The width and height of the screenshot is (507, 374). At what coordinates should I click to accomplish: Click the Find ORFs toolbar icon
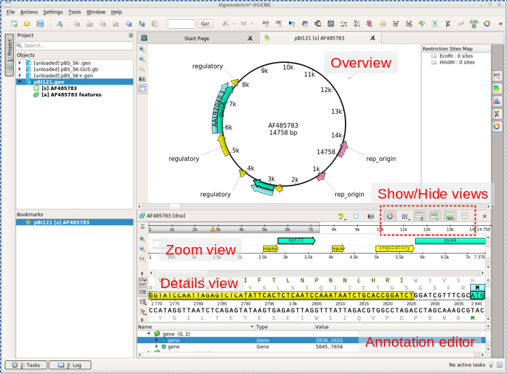[266, 24]
